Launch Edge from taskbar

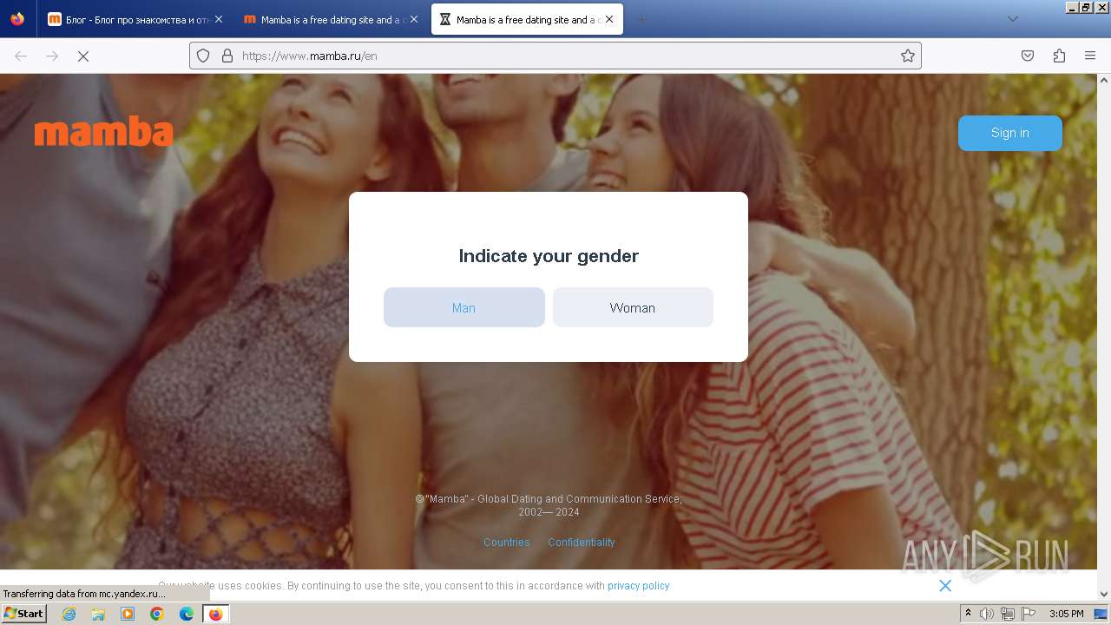(x=187, y=614)
